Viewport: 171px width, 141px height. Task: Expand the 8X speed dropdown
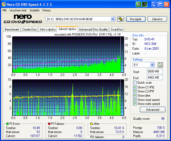152,65
